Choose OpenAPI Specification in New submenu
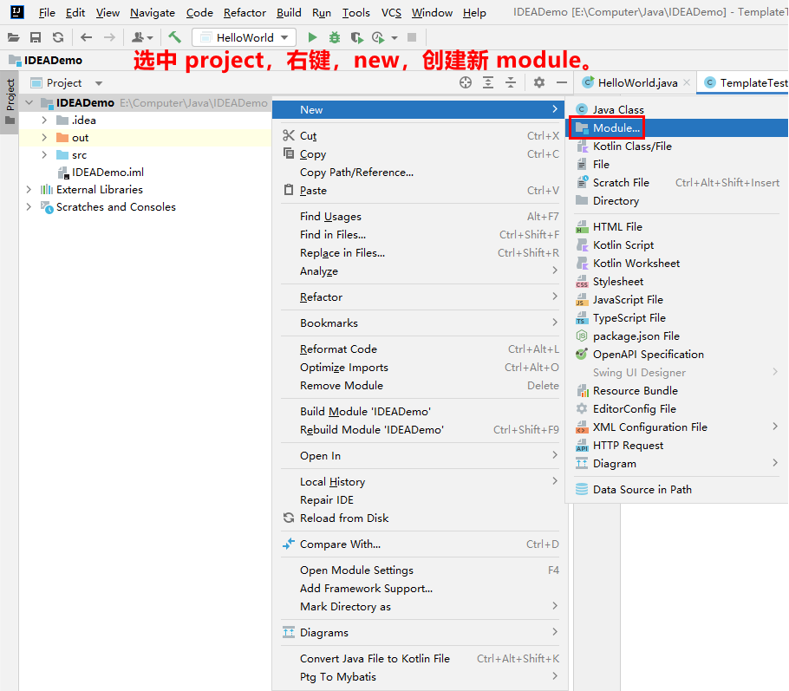 [x=676, y=355]
